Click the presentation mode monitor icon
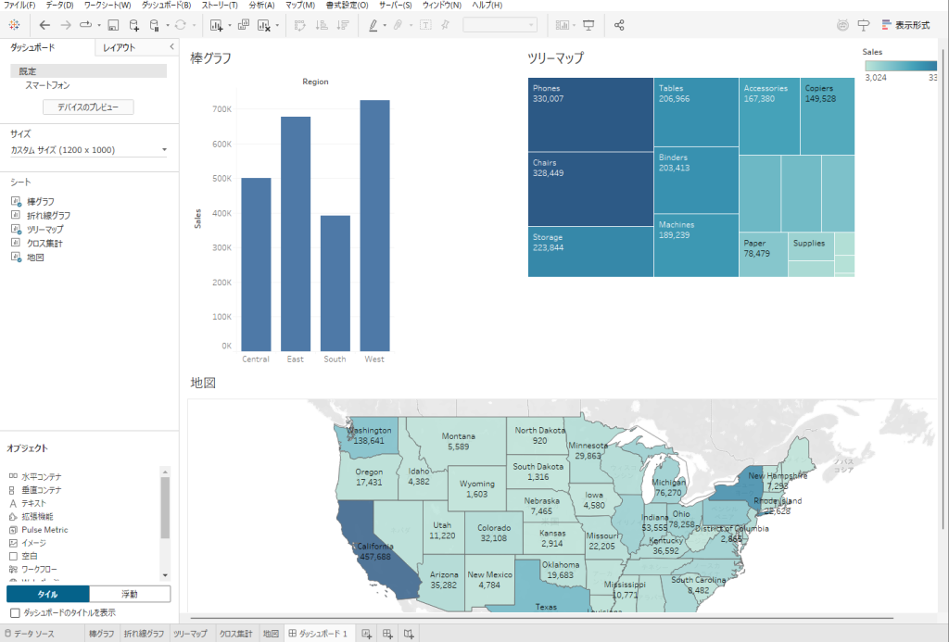949x642 pixels. coord(588,25)
